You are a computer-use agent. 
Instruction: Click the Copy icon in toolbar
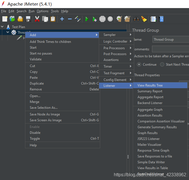click(45, 19)
